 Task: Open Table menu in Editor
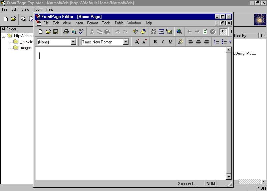pos(119,23)
